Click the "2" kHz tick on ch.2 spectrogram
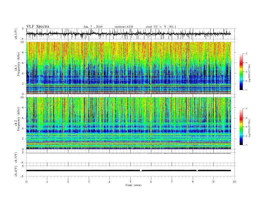This screenshot has height=204, width=264. [23, 139]
